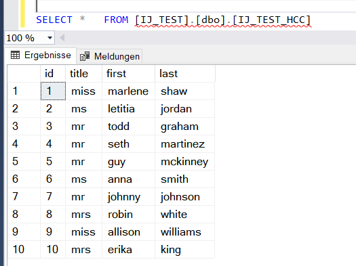Select the cell containing king
Screen dimensions: 356x266
(x=185, y=250)
